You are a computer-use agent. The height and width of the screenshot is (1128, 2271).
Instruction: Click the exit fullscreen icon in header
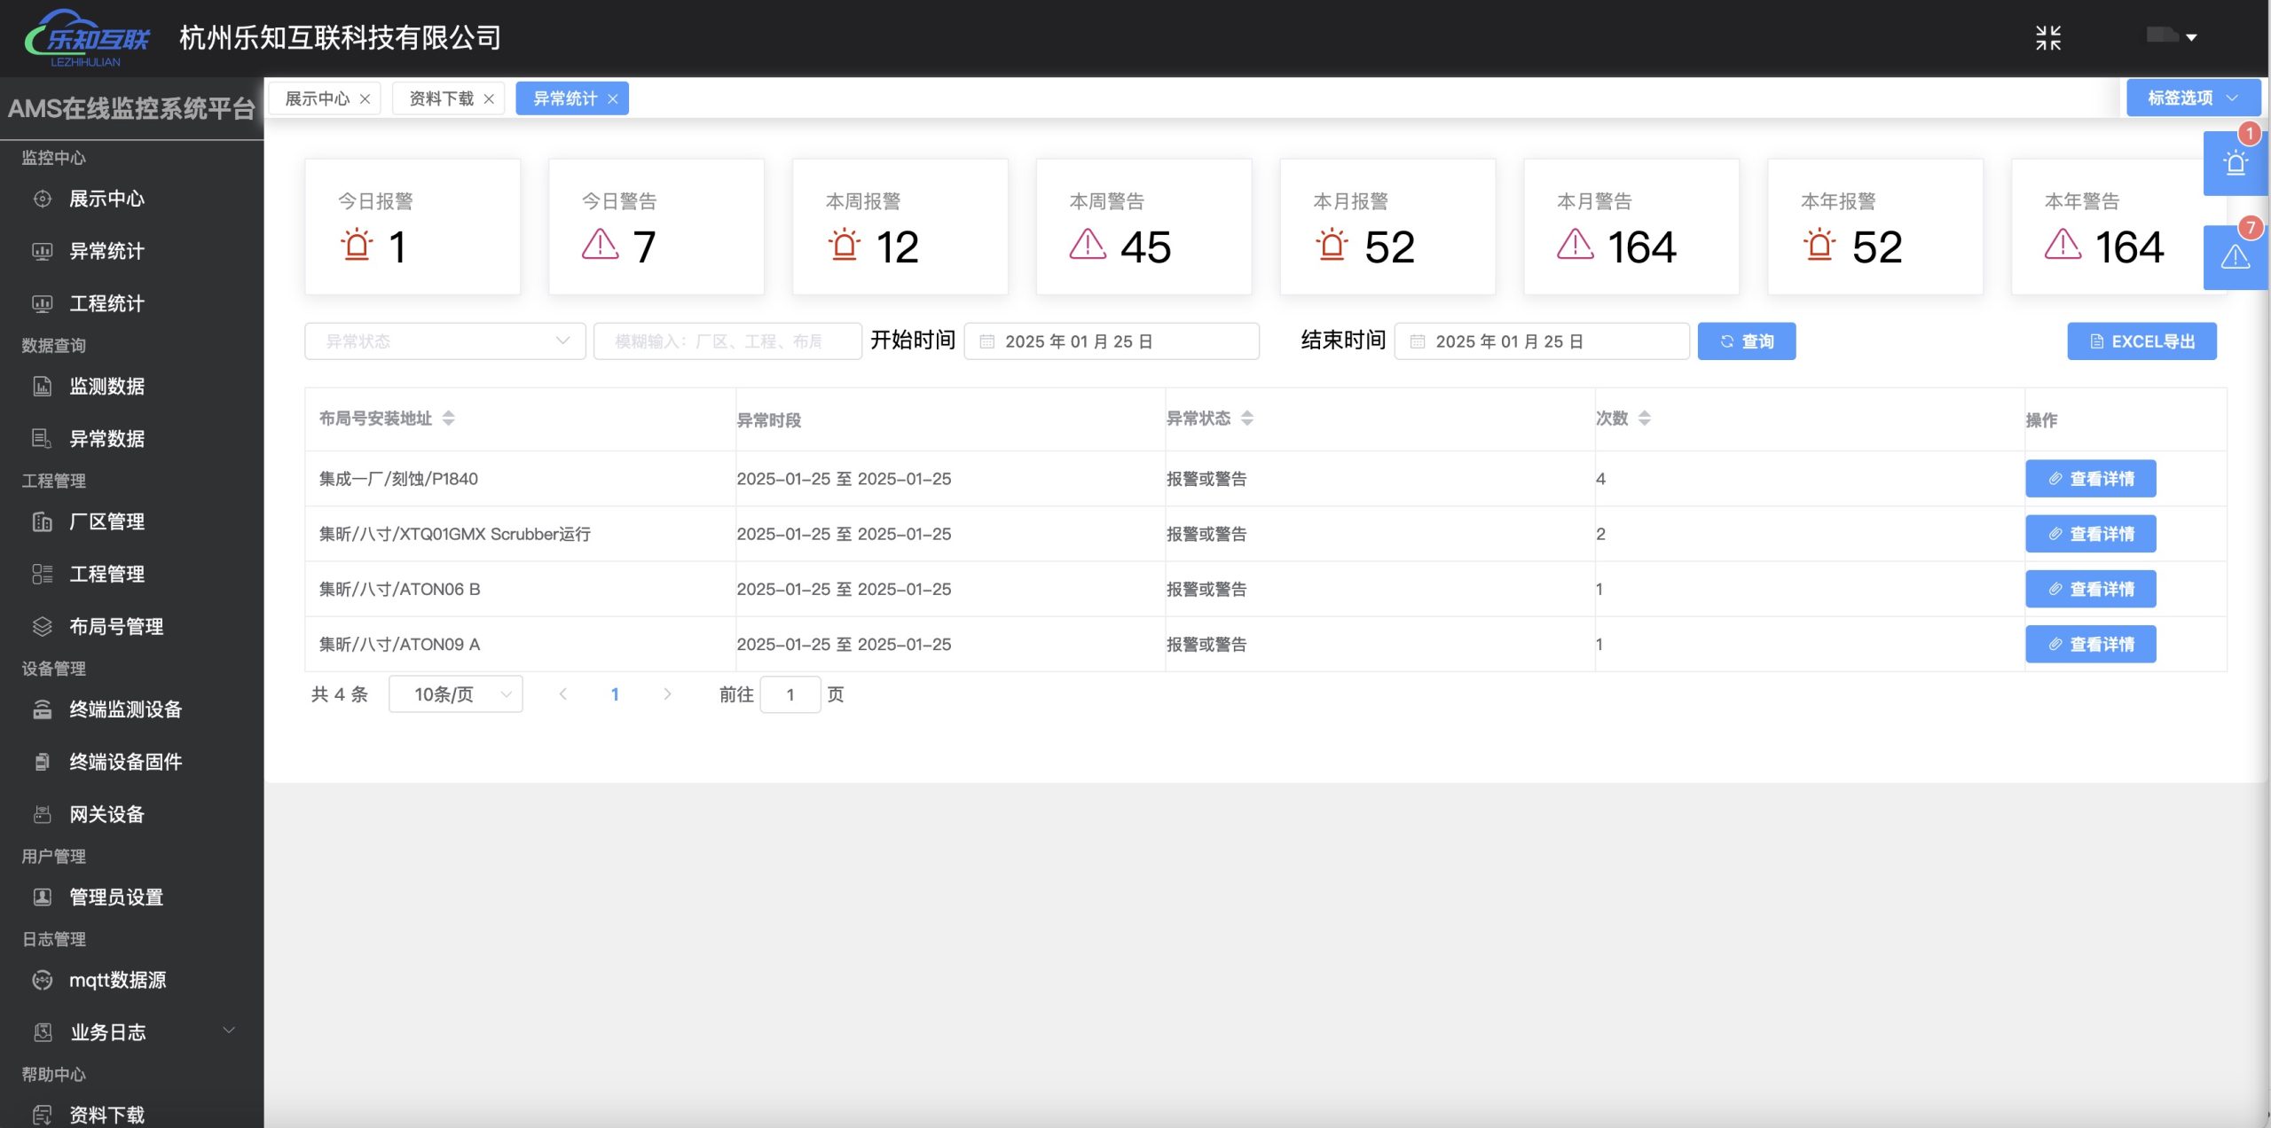point(2047,37)
